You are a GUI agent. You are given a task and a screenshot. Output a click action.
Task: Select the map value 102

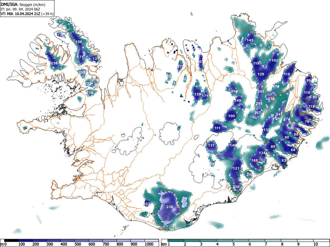point(275,60)
